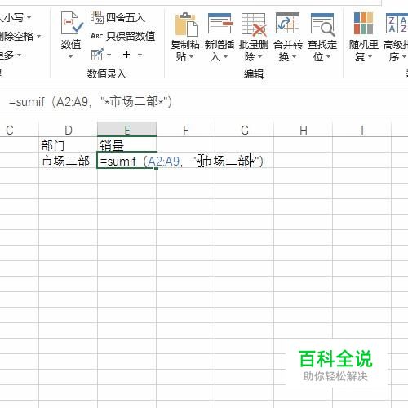Expand the pencil edit icon dropdown arrow
This screenshot has width=408, height=408.
(109, 55)
